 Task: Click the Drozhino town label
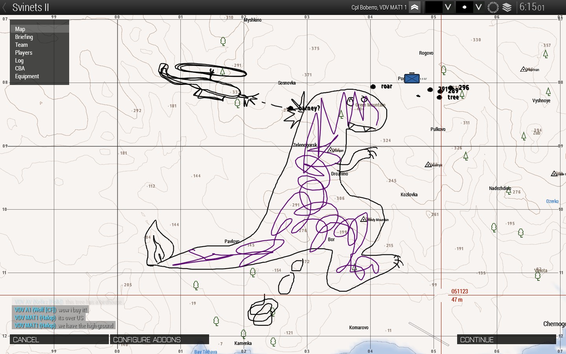coord(339,174)
